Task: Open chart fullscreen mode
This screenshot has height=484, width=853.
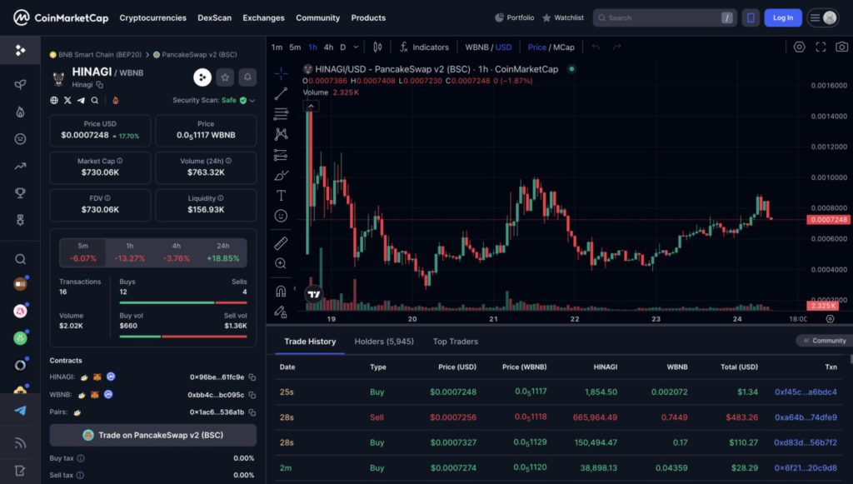Action: (x=821, y=47)
